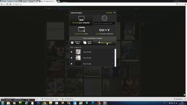Select the file name ending _02.png

87,58
